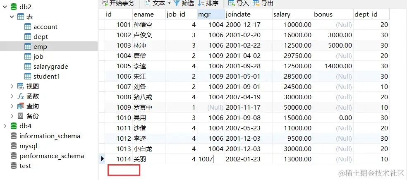The width and height of the screenshot is (407, 180).
Task: Click the 排序 sort button
Action: [208, 3]
